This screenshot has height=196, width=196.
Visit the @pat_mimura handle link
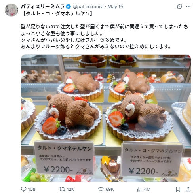(88, 7)
